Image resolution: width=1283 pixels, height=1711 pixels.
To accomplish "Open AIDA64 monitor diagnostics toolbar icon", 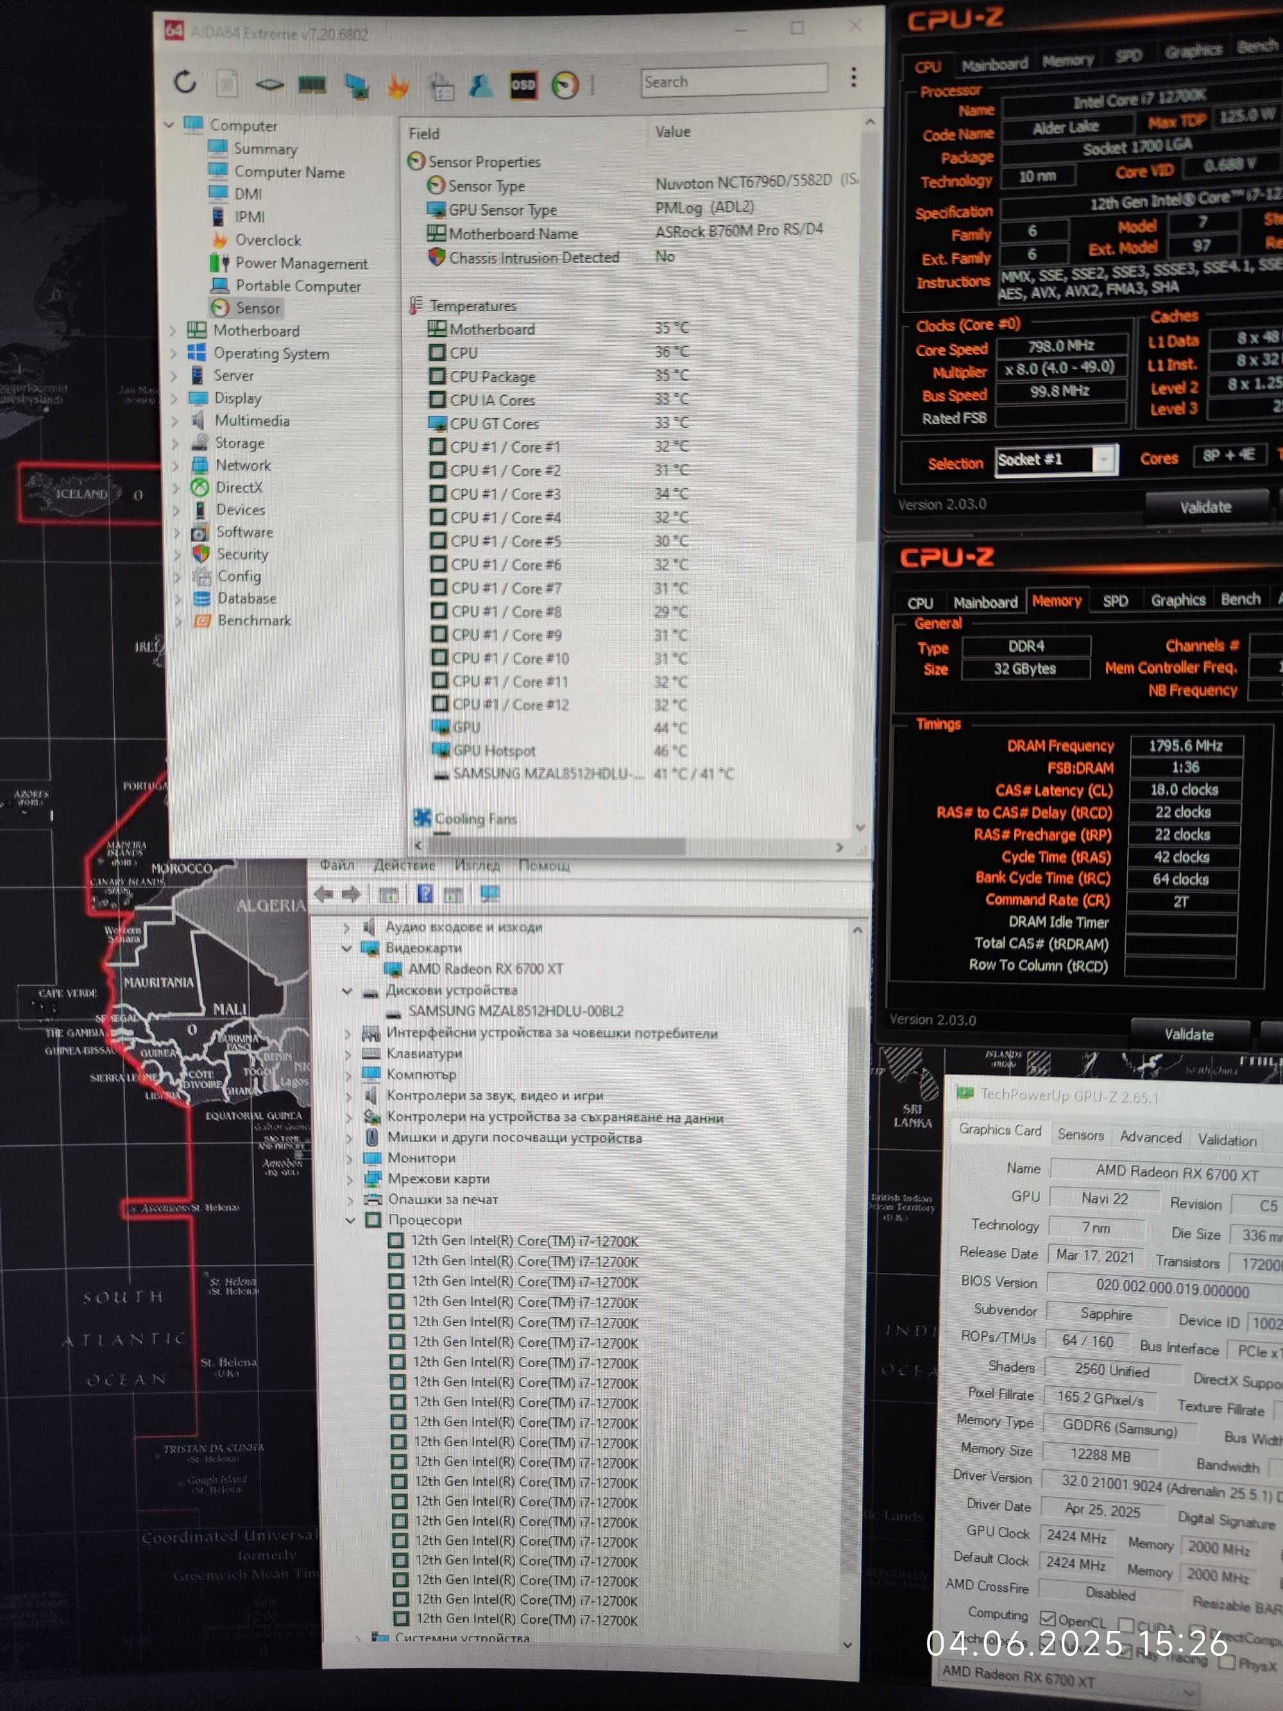I will pyautogui.click(x=357, y=85).
